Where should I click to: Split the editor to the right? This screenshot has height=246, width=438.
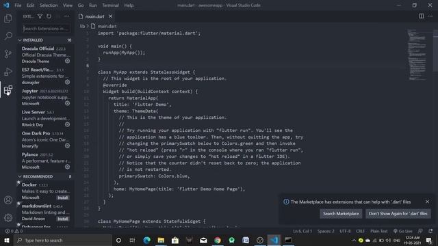coord(422,16)
